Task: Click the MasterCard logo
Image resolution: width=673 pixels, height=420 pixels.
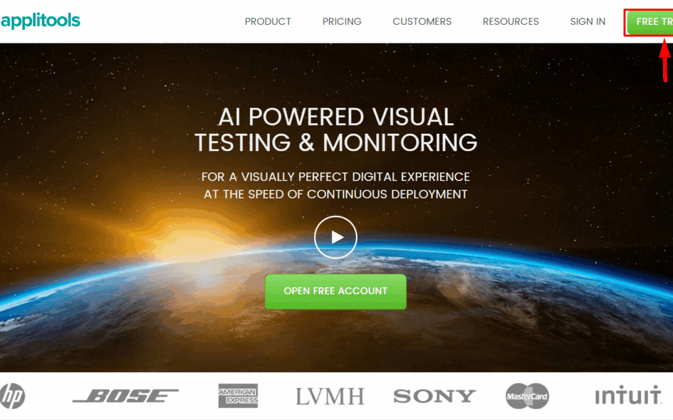Action: coord(527,396)
